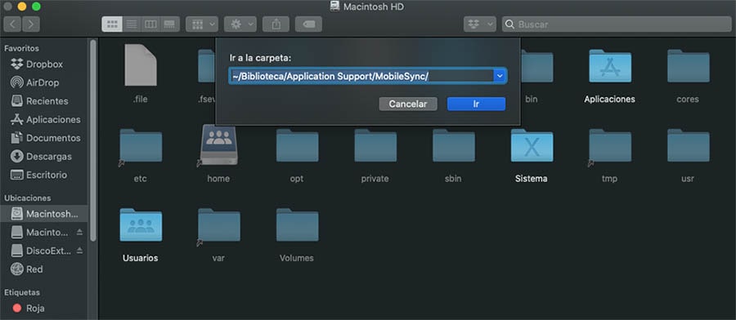736x320 pixels.
Task: Select the selected Macintosh HD sidebar location
Action: click(44, 214)
